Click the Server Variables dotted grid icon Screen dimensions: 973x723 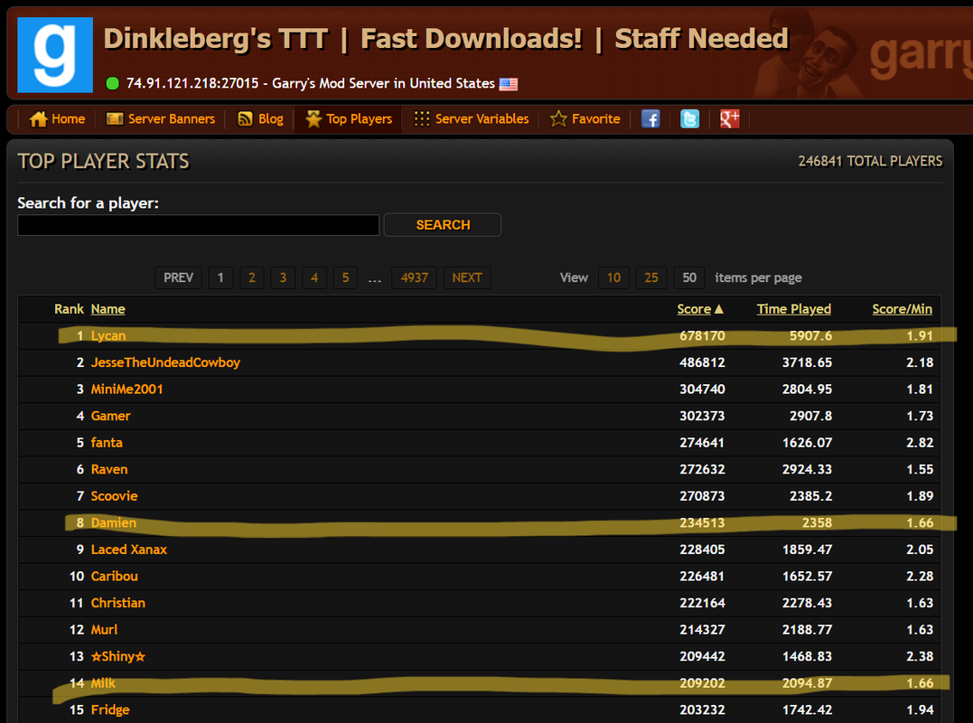click(421, 118)
